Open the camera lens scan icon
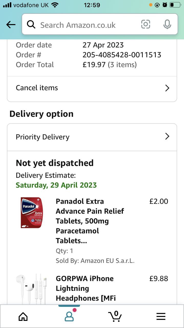The height and width of the screenshot is (328, 184). [146, 24]
